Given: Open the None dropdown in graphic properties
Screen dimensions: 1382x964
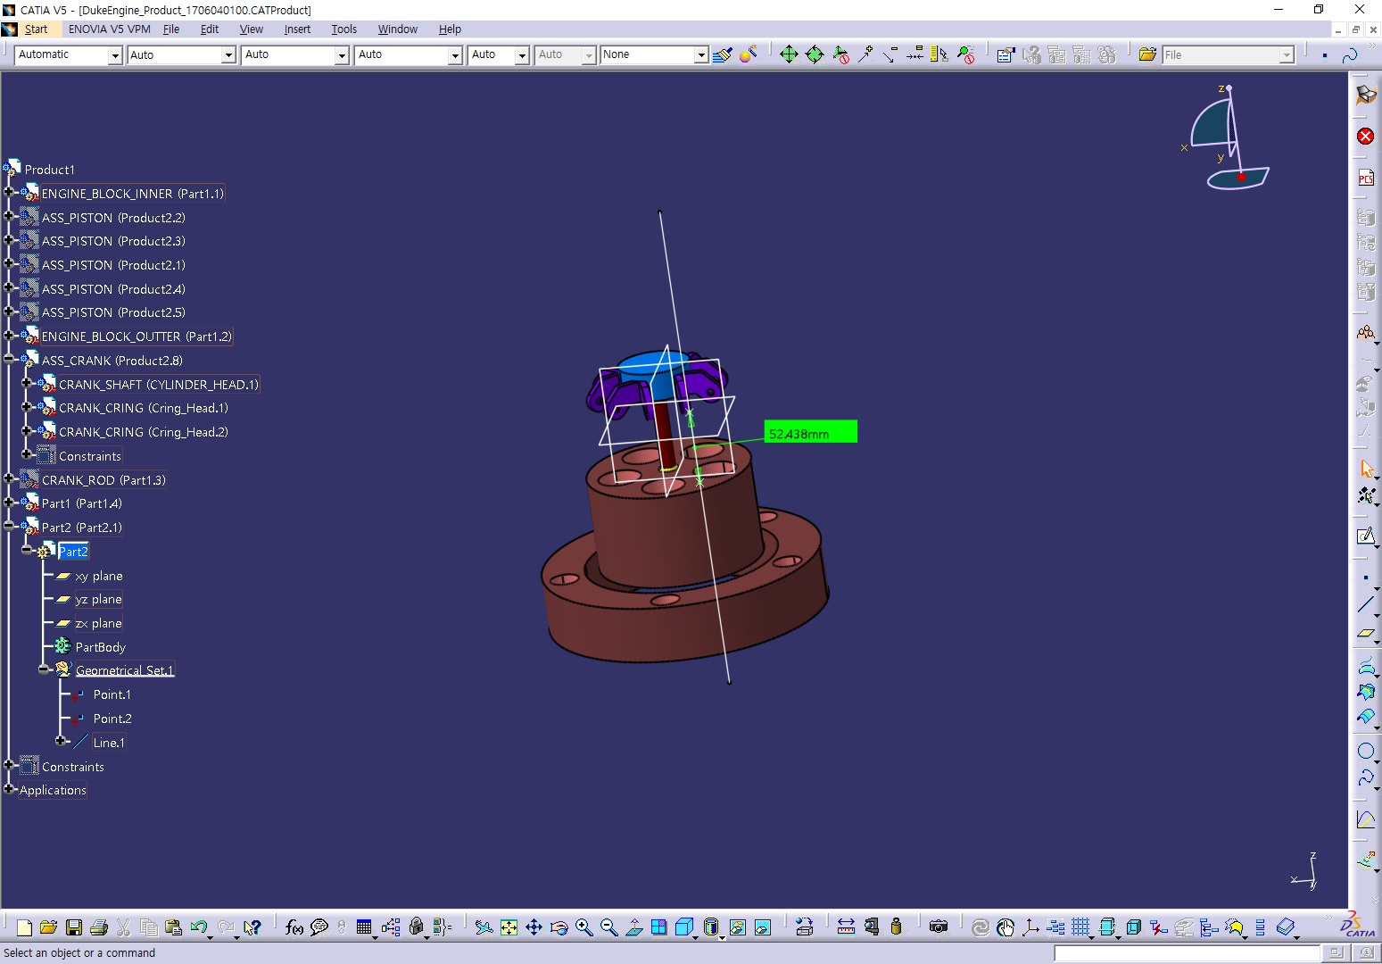Looking at the screenshot, I should [701, 55].
